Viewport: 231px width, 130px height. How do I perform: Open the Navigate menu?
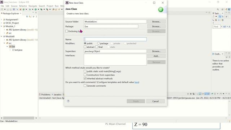click(33, 6)
